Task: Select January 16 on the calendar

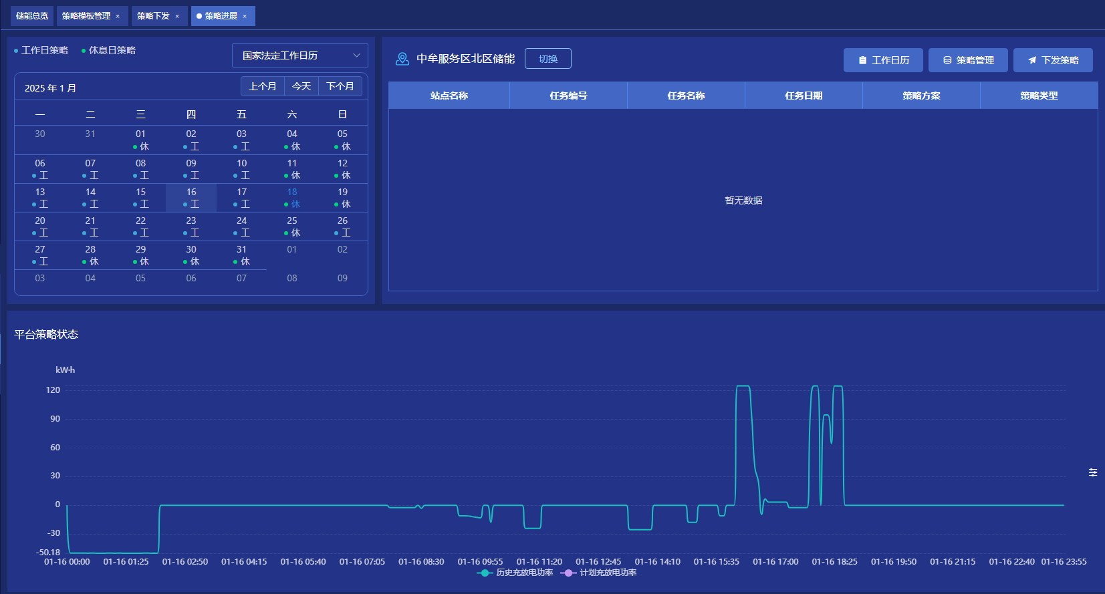Action: coord(191,198)
